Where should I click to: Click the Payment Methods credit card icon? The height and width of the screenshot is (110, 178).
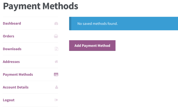pos(56,75)
